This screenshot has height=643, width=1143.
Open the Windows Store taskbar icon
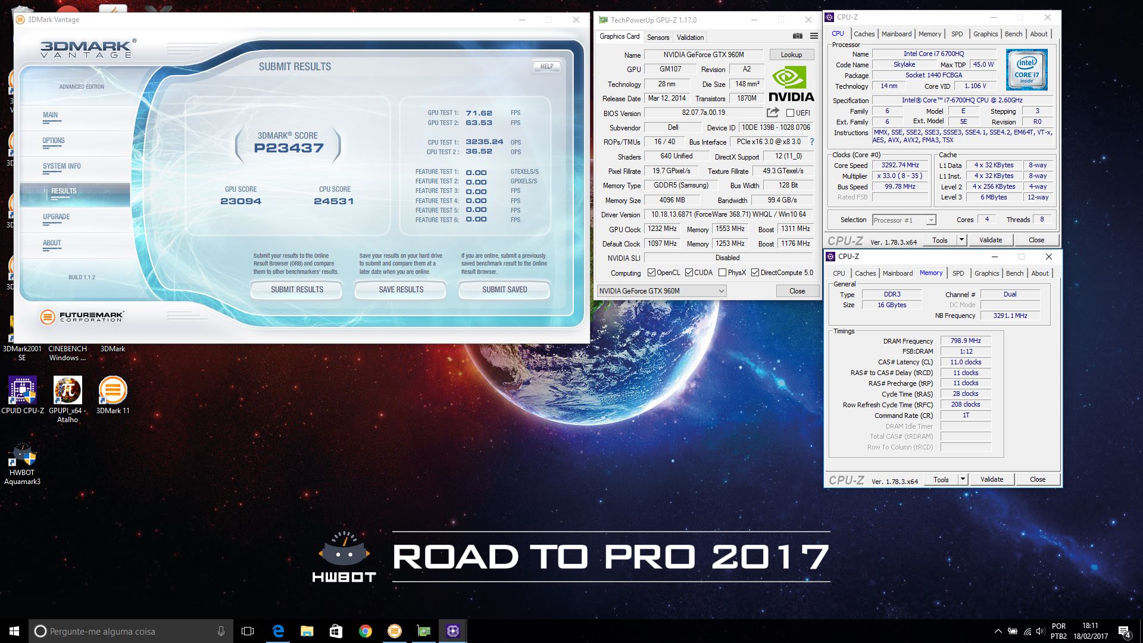(336, 631)
